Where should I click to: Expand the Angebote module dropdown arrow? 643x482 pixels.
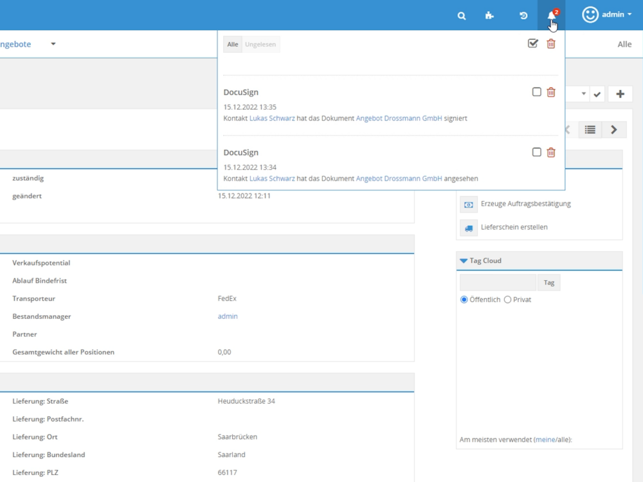pyautogui.click(x=53, y=44)
